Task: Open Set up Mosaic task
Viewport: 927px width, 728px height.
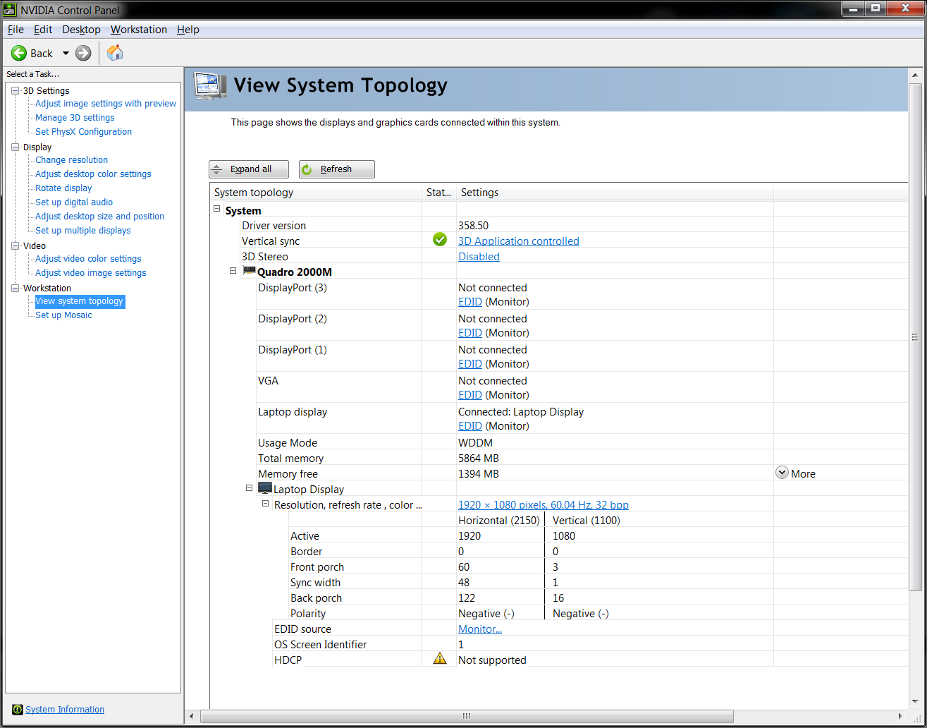Action: (x=63, y=315)
